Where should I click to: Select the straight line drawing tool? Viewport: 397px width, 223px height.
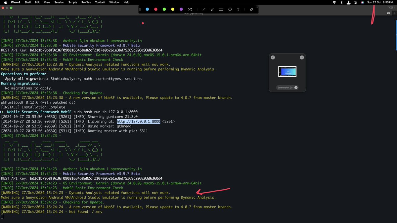[x=204, y=9]
